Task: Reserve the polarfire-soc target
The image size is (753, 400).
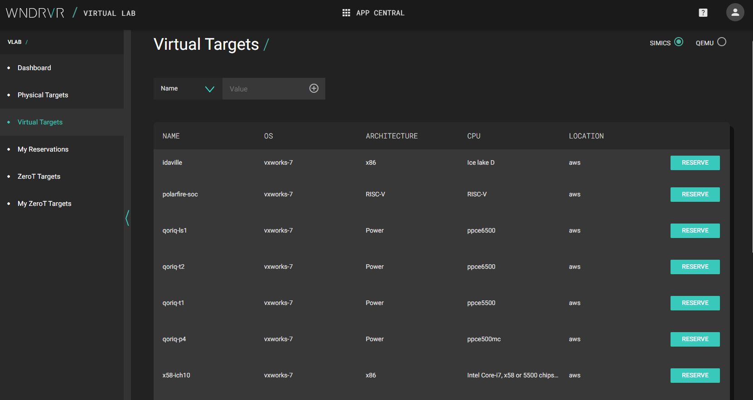Action: point(695,195)
